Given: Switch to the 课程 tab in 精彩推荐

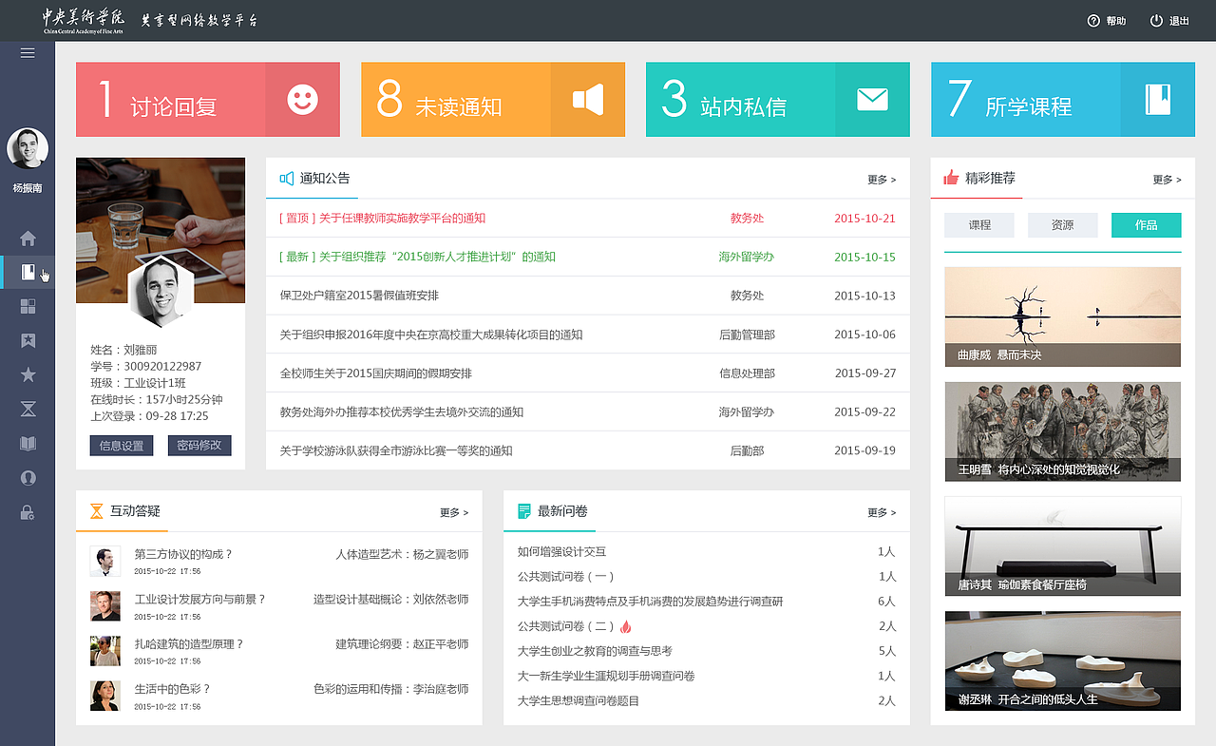Looking at the screenshot, I should tap(978, 225).
